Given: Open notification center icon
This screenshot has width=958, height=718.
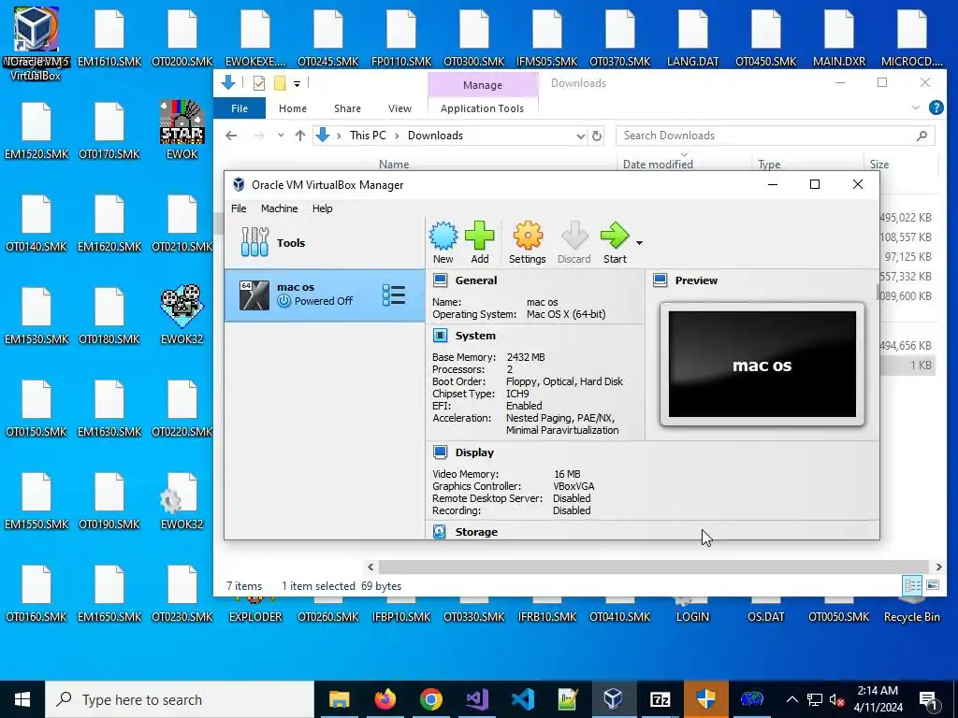Looking at the screenshot, I should [927, 699].
